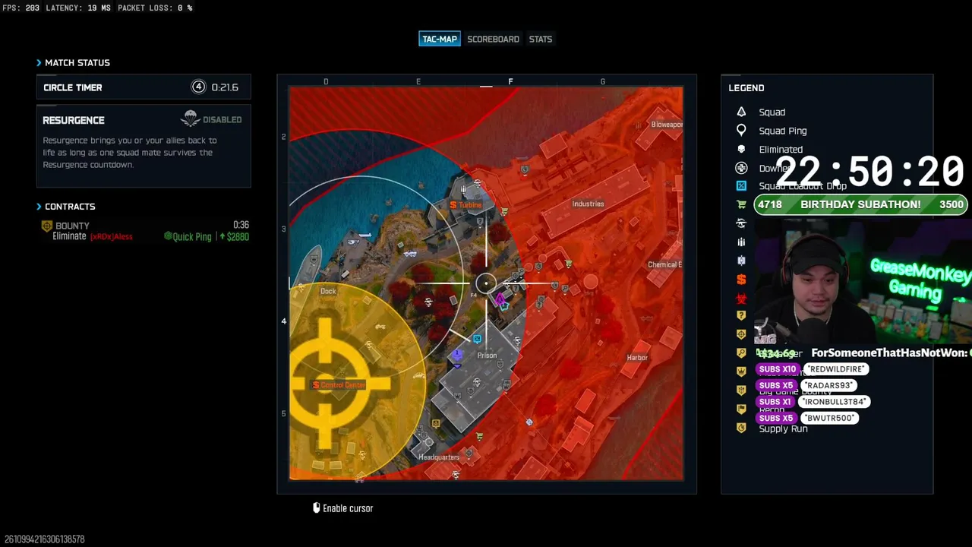Click the Resurgence parachute icon
972x547 pixels.
190,119
